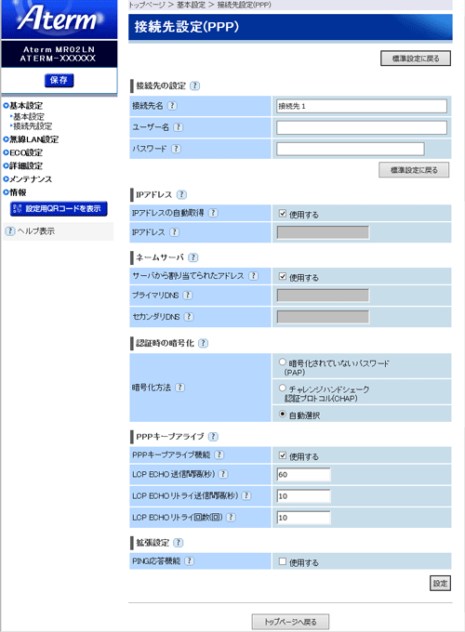Click help icon next to セカンダリDNS
Viewport: 465px width, 632px height.
click(189, 317)
